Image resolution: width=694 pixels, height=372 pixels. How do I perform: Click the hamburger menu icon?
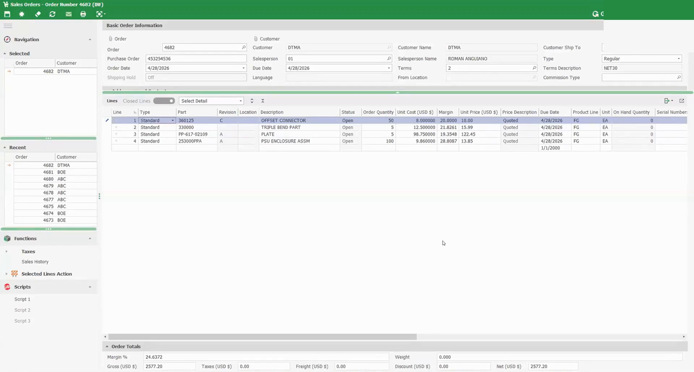point(8,25)
